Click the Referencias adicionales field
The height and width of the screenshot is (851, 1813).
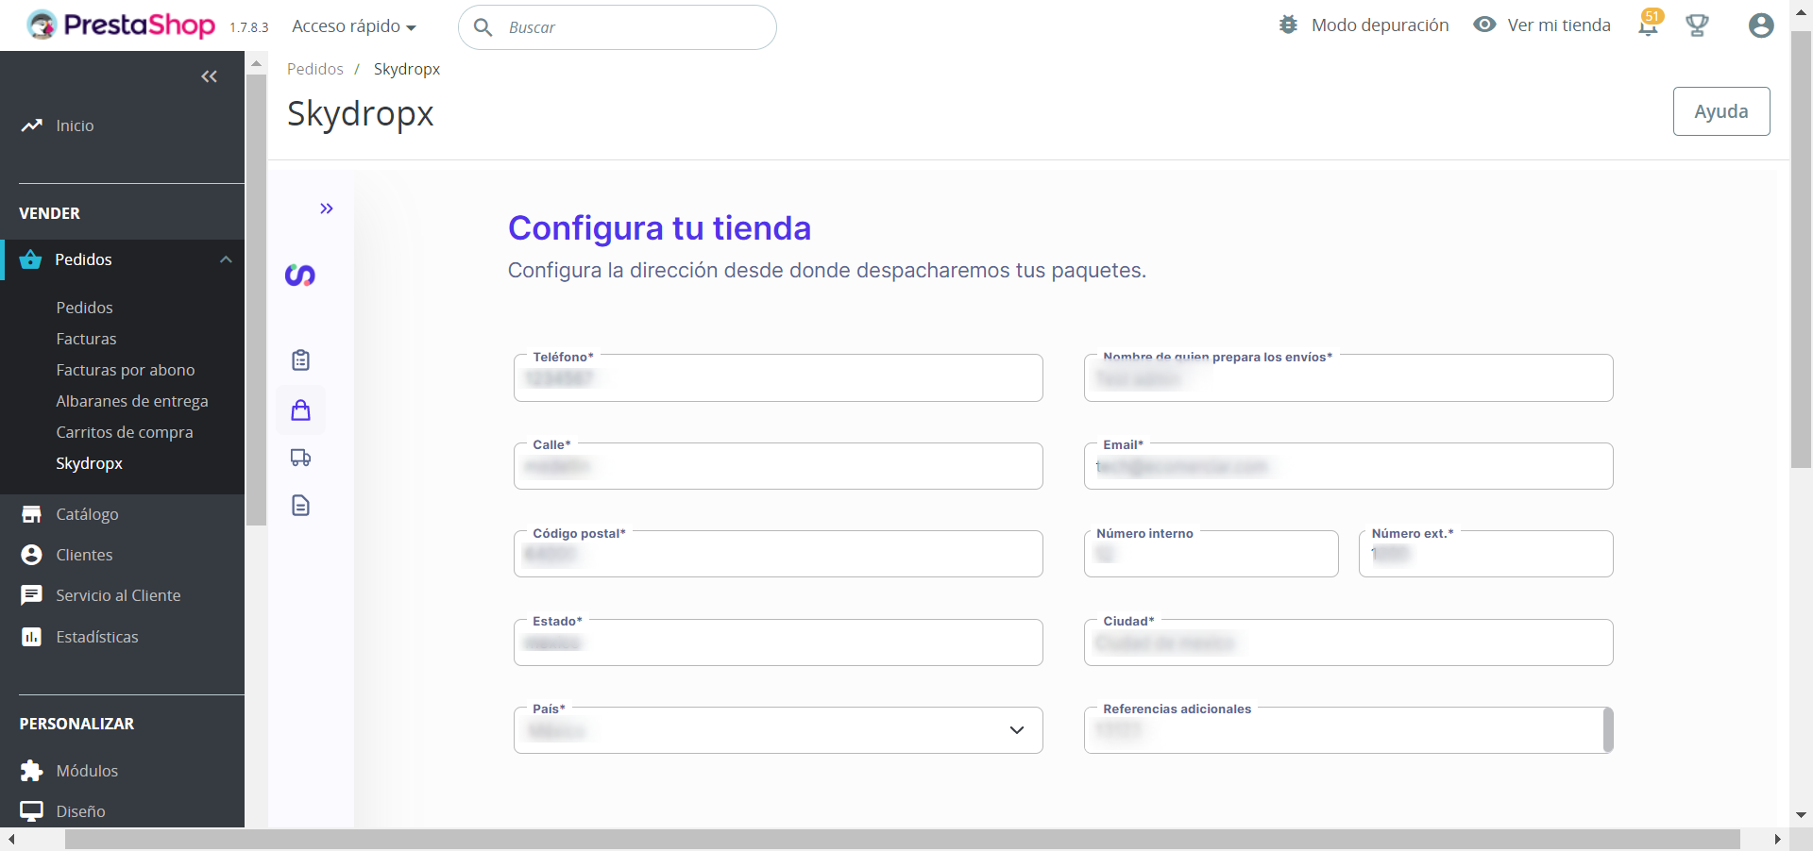[1348, 730]
